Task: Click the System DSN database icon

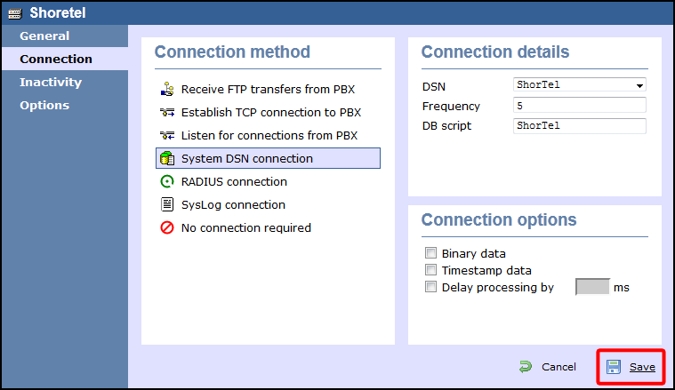Action: pos(167,158)
